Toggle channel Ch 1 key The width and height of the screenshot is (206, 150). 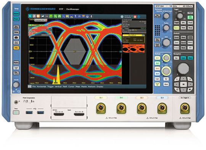point(157,58)
